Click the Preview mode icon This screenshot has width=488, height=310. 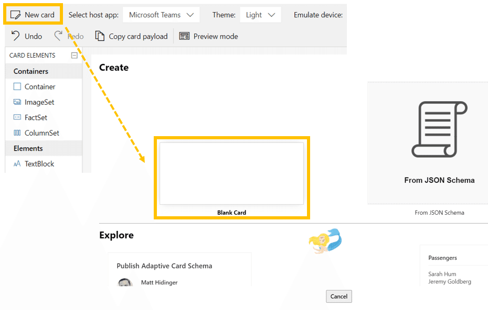coord(184,36)
